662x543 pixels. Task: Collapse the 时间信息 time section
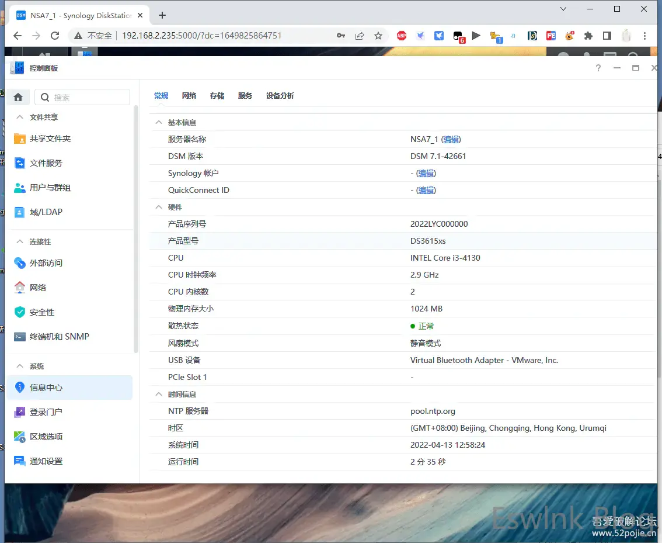point(158,395)
